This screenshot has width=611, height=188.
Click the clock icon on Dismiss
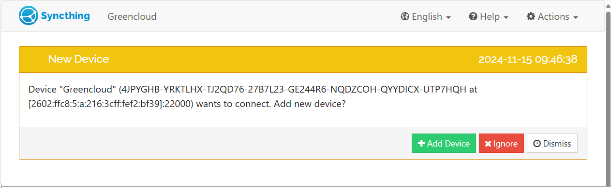point(536,144)
